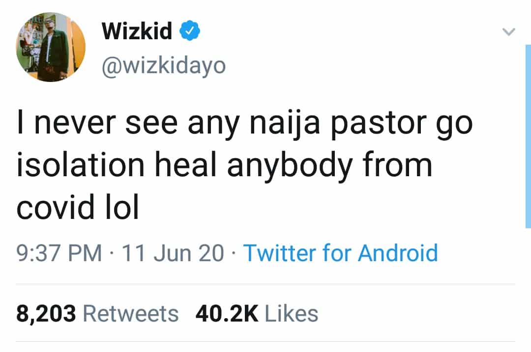Image resolution: width=531 pixels, height=352 pixels.
Task: Open the Retweets label
Action: (130, 313)
